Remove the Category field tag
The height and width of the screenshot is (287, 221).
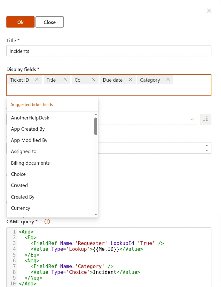pyautogui.click(x=168, y=80)
